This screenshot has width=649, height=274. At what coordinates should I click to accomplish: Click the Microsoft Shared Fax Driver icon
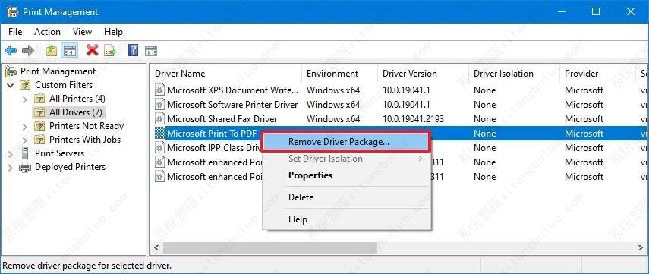[x=159, y=119]
